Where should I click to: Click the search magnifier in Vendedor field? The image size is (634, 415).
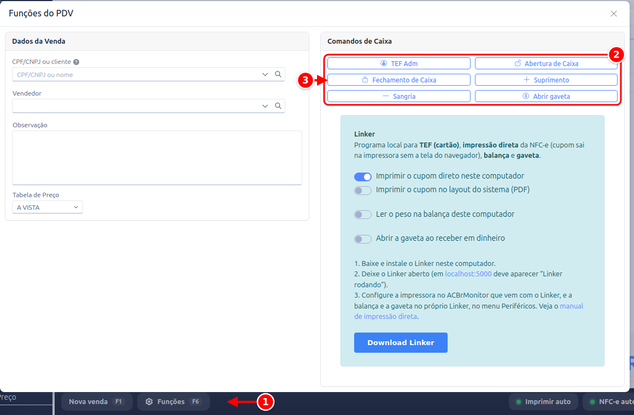pyautogui.click(x=278, y=106)
